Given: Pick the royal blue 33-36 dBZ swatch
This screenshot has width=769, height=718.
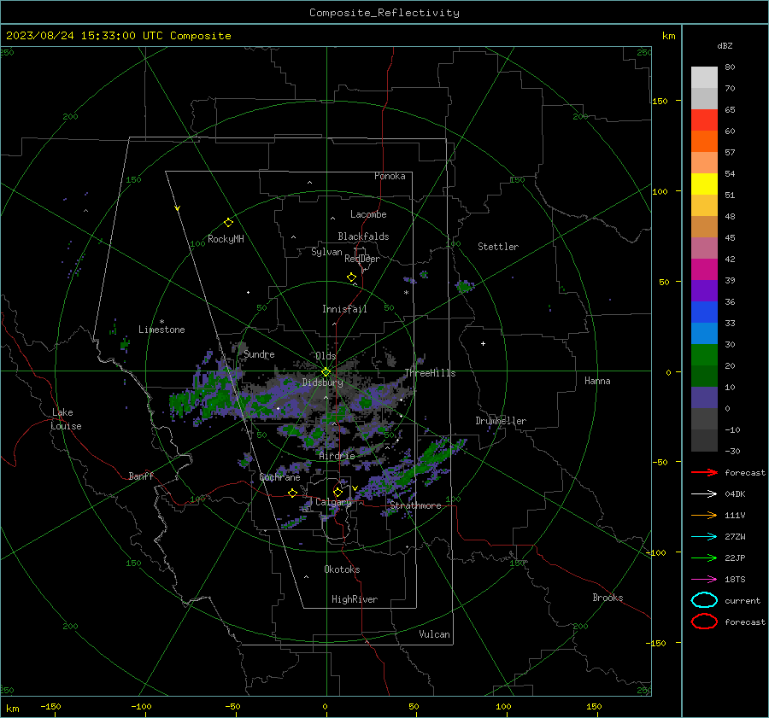Looking at the screenshot, I should (704, 312).
